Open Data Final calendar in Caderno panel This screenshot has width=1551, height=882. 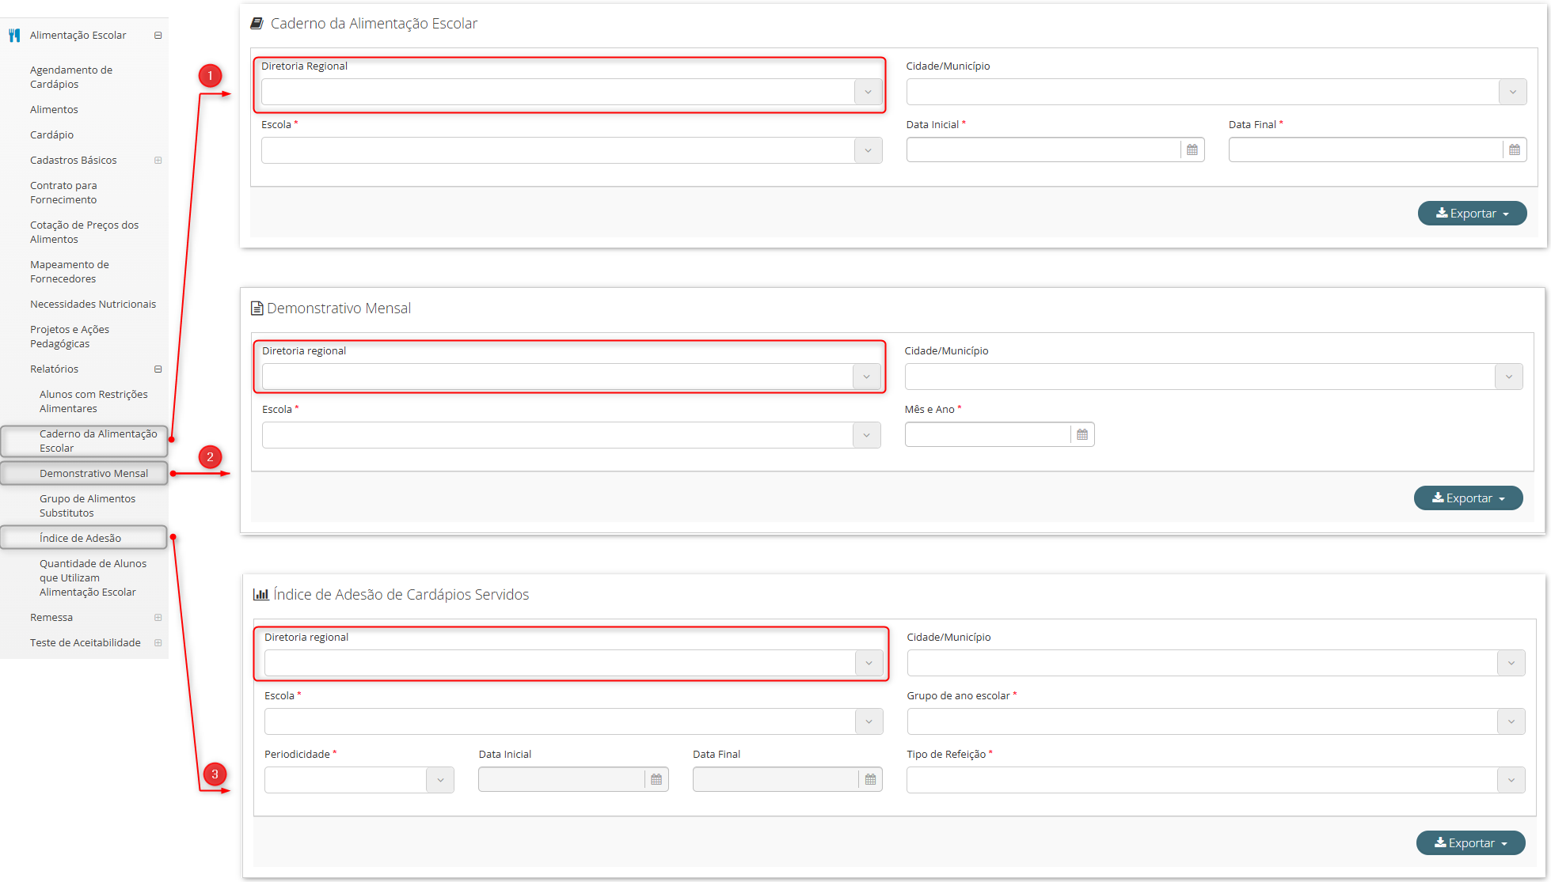[1515, 150]
